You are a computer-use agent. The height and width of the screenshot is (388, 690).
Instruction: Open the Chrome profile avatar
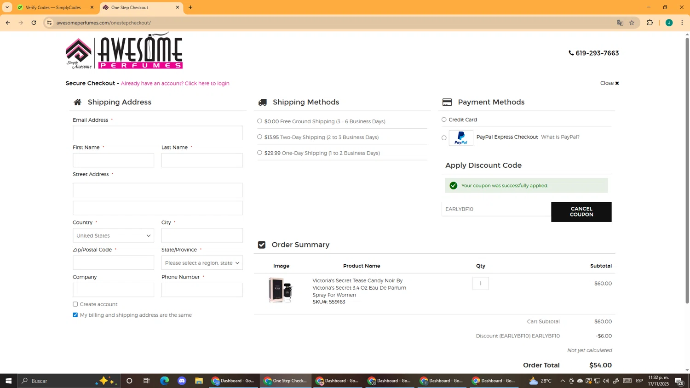tap(669, 23)
